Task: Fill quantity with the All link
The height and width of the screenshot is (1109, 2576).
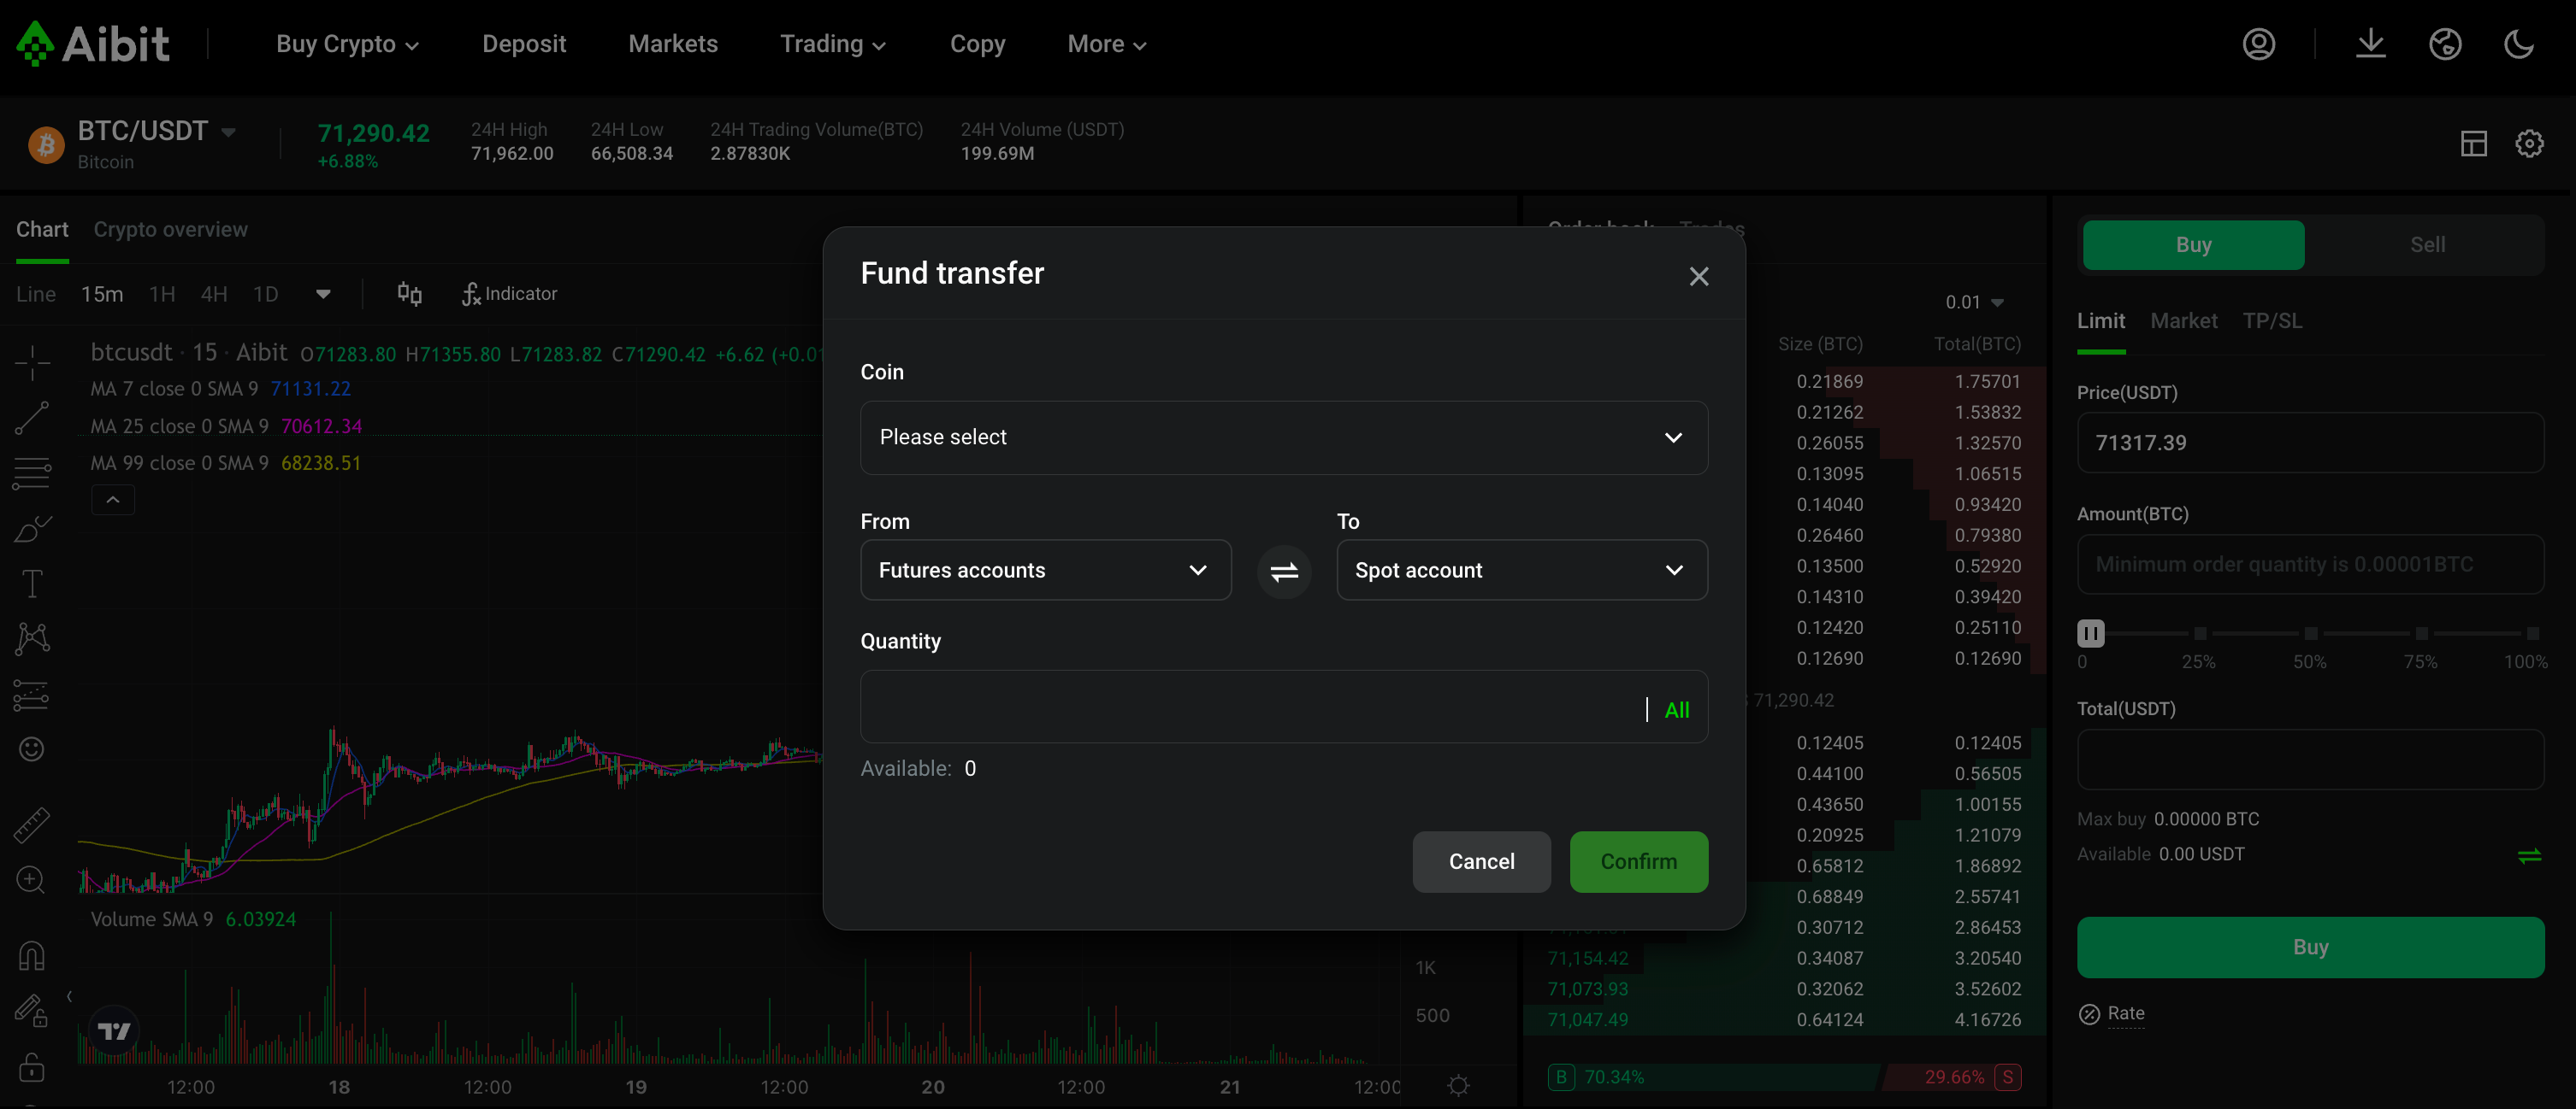Action: pyautogui.click(x=1676, y=710)
